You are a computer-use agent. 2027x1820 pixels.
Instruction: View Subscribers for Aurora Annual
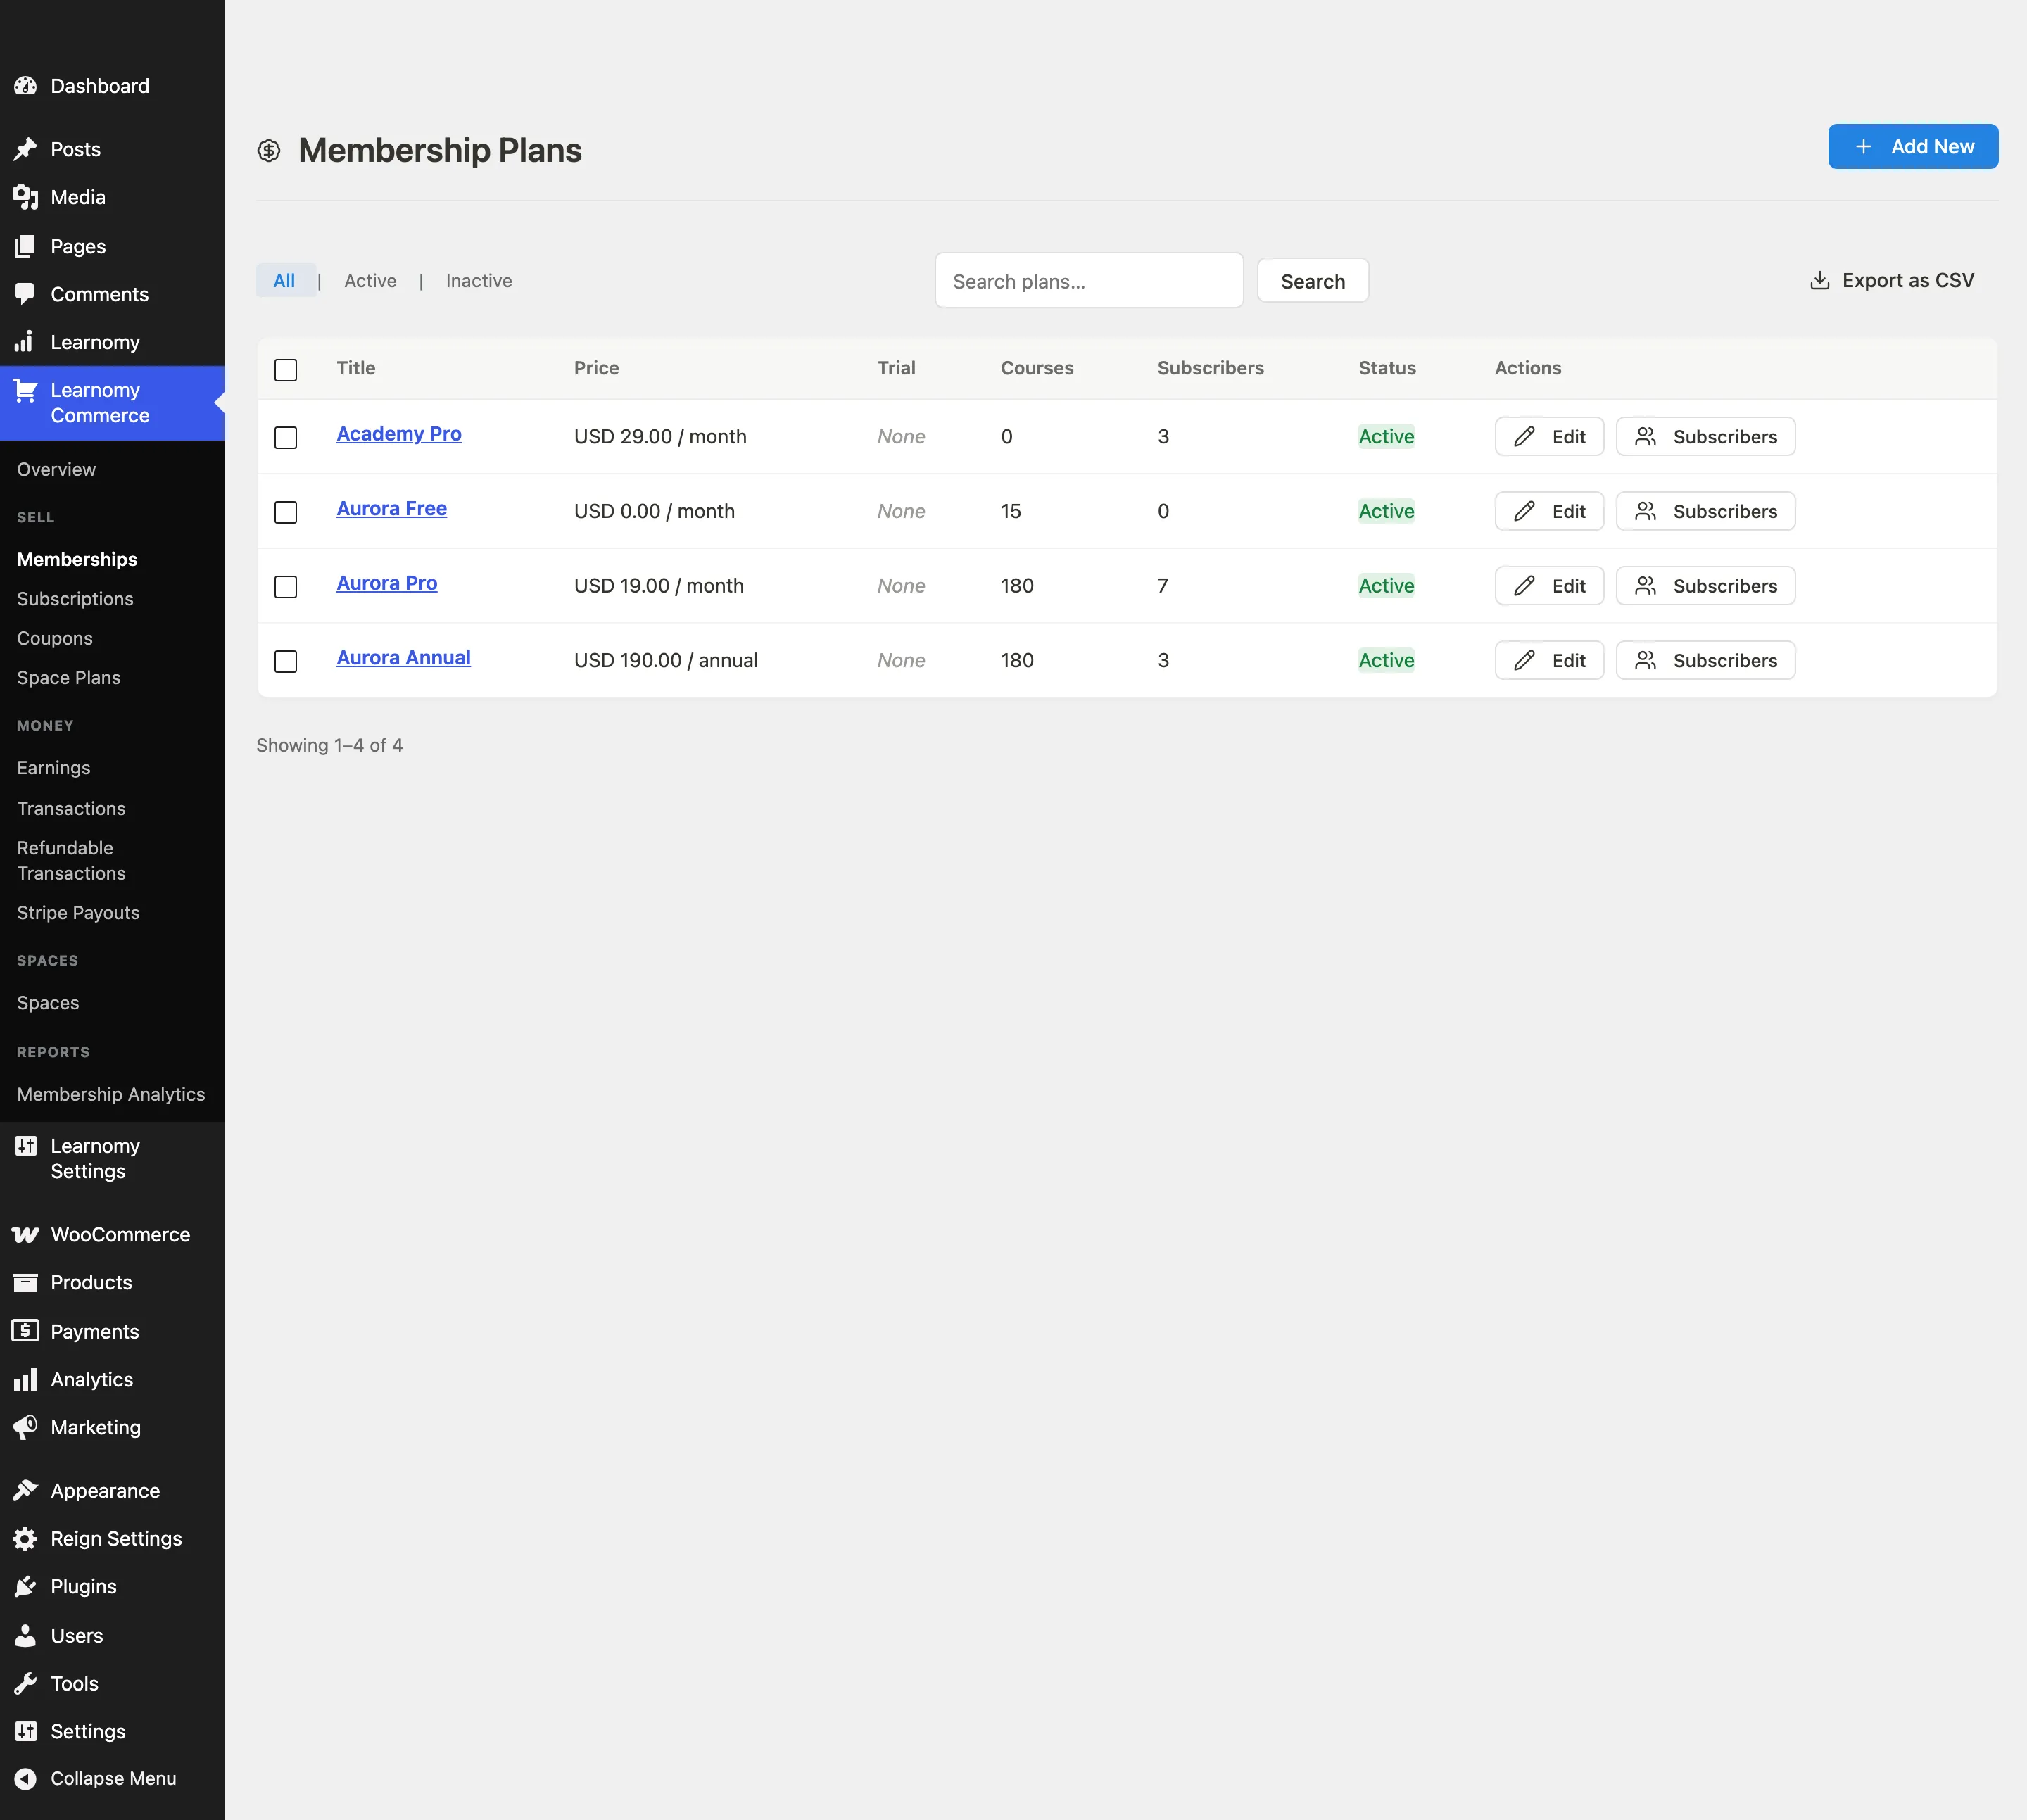1706,661
